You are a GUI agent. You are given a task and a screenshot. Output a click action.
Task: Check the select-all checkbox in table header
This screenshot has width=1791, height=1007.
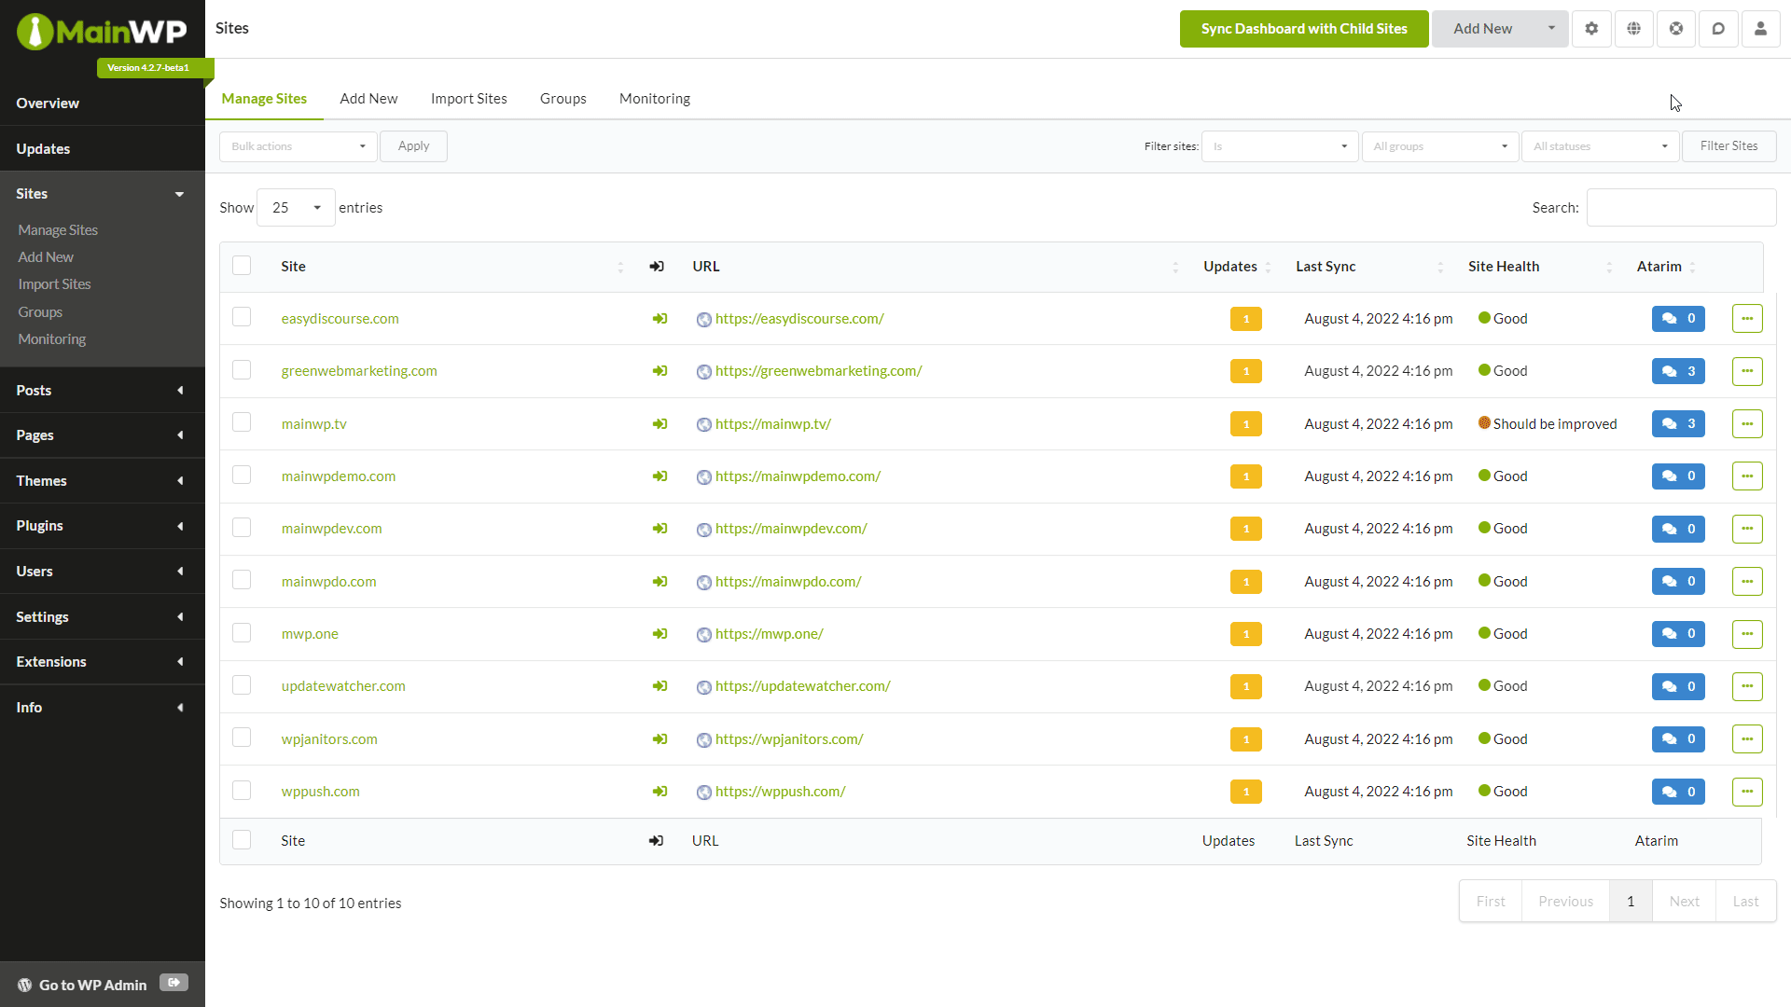point(241,265)
